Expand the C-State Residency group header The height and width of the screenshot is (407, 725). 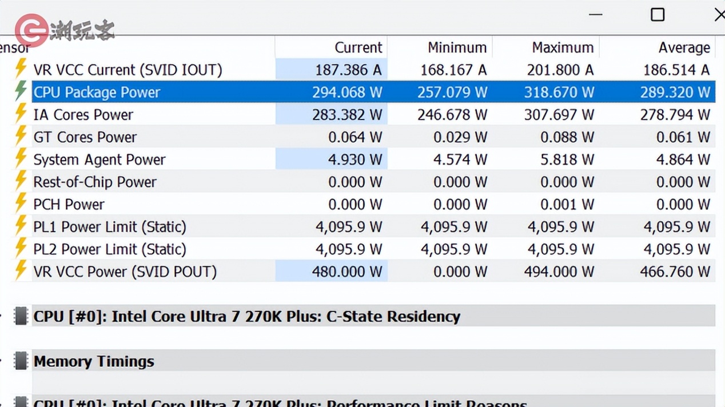tap(373, 316)
